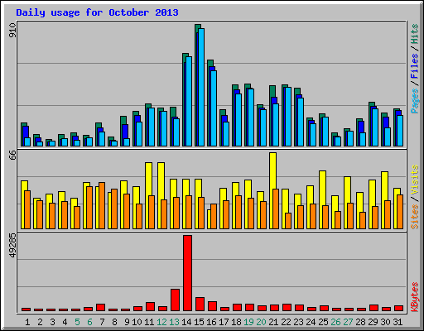Click the 66 scale label of the middle chart
This screenshot has height=331, width=424.
click(x=12, y=155)
